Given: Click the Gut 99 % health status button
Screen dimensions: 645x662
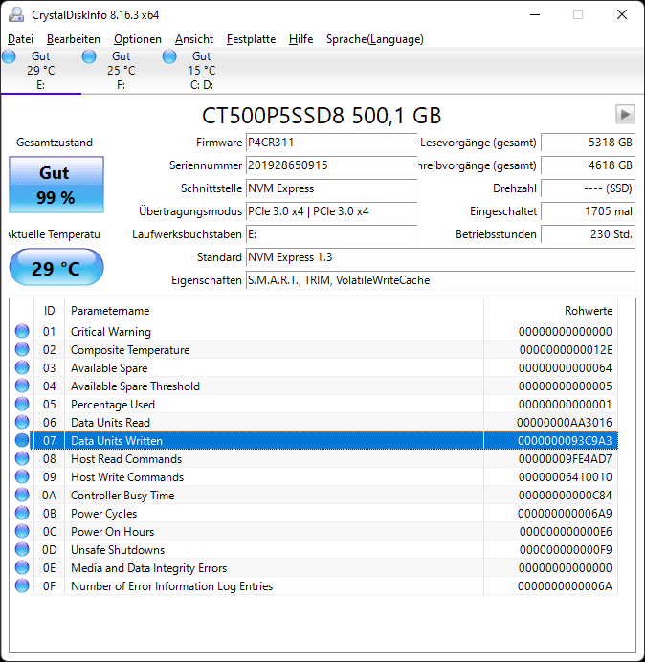Looking at the screenshot, I should (x=56, y=185).
